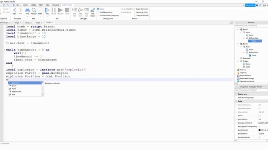The image size is (268, 150).
Task: Click the Stop test icon
Action: 67,10
